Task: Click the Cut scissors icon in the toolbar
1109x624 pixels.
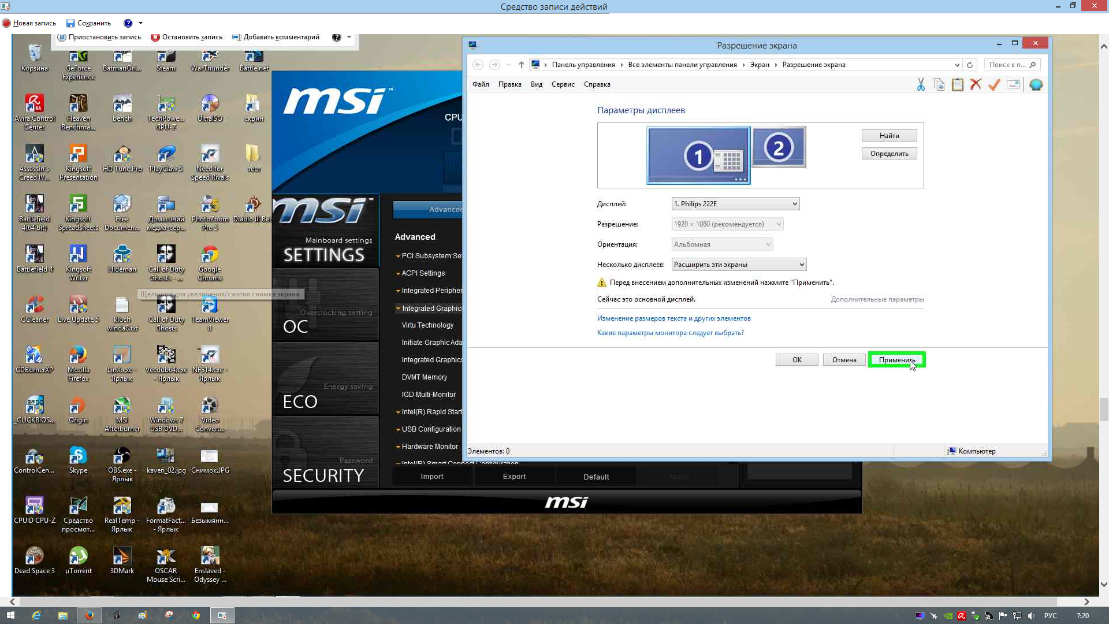Action: click(921, 85)
